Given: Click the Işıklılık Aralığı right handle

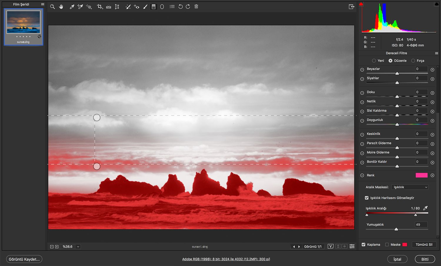Looking at the screenshot, I should point(415,215).
